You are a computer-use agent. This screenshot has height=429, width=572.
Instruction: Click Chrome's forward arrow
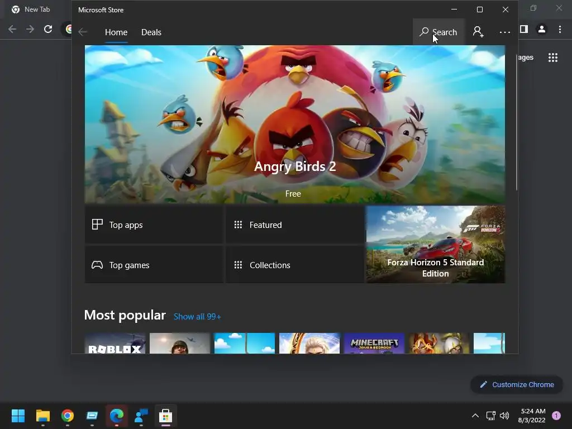tap(30, 29)
